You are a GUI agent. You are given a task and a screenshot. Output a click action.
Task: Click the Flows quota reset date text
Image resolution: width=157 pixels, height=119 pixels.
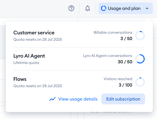(38, 86)
